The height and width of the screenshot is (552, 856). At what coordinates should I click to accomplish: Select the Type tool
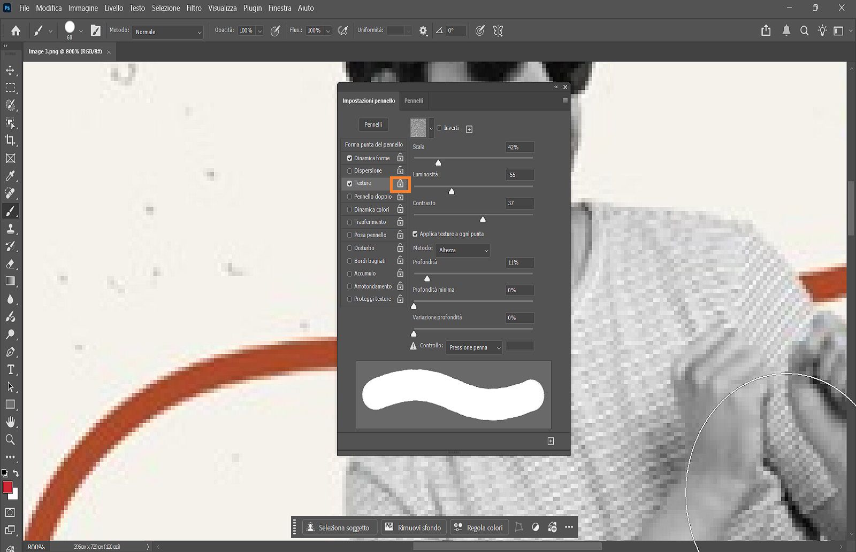point(11,369)
